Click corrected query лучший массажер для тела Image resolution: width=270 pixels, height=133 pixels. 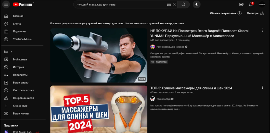[105, 24]
